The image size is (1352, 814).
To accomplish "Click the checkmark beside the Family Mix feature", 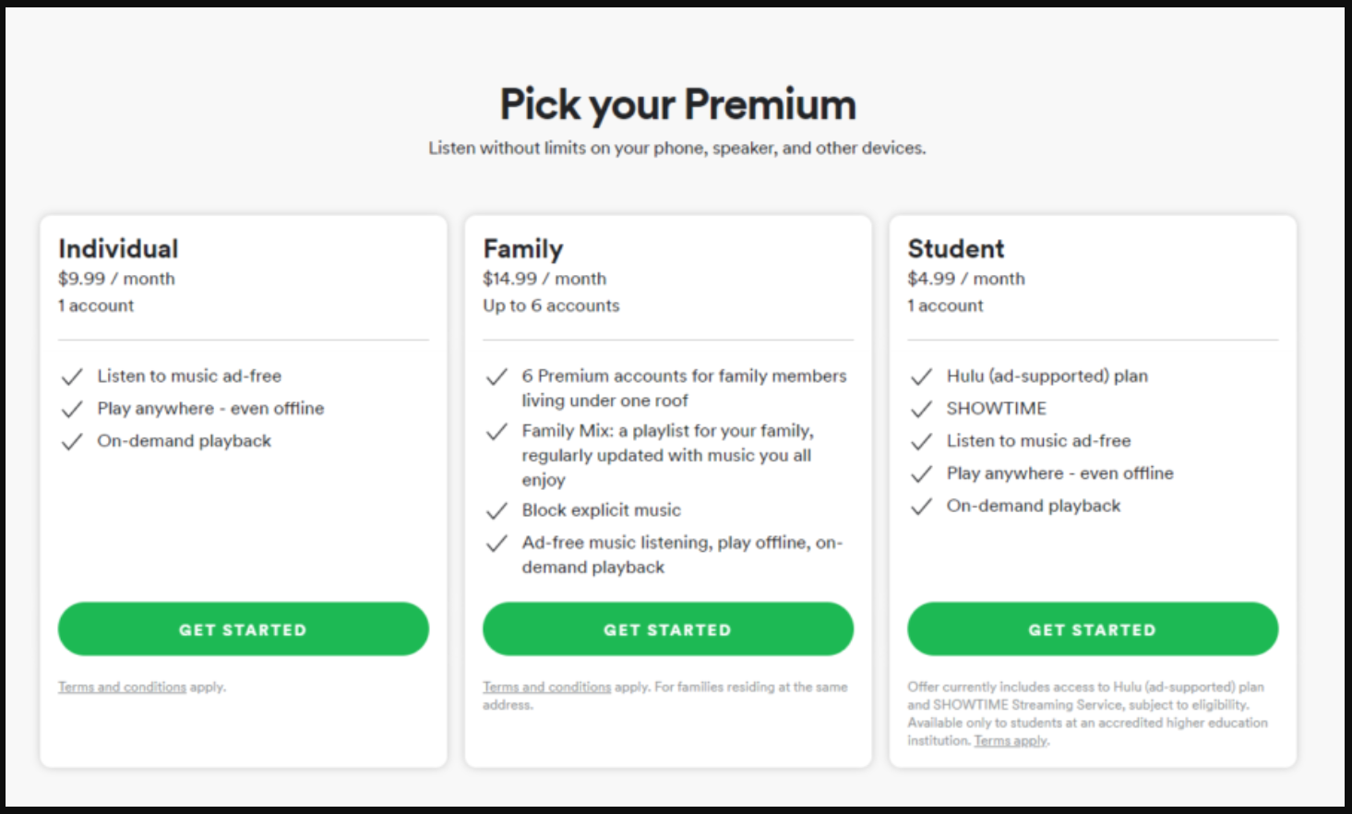I will tap(497, 431).
